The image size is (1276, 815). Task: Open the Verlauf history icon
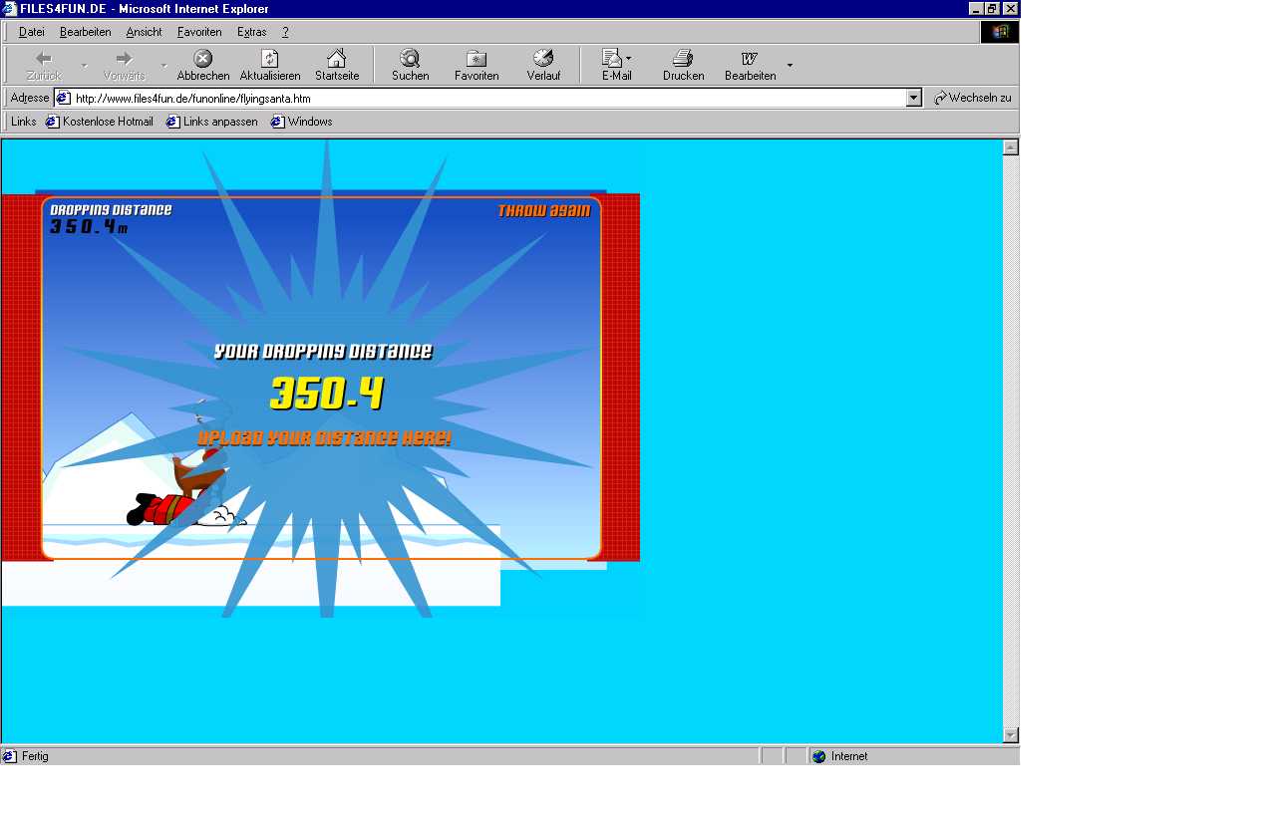[x=543, y=59]
